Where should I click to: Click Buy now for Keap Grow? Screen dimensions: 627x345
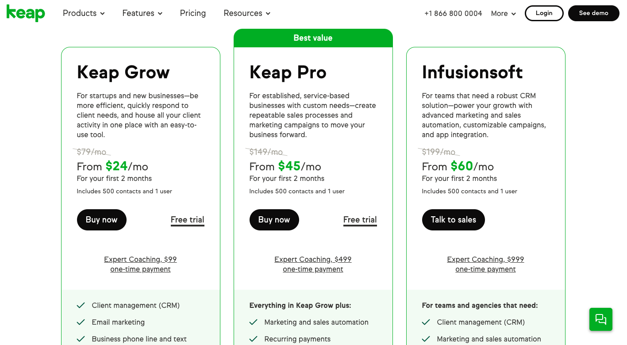point(102,220)
